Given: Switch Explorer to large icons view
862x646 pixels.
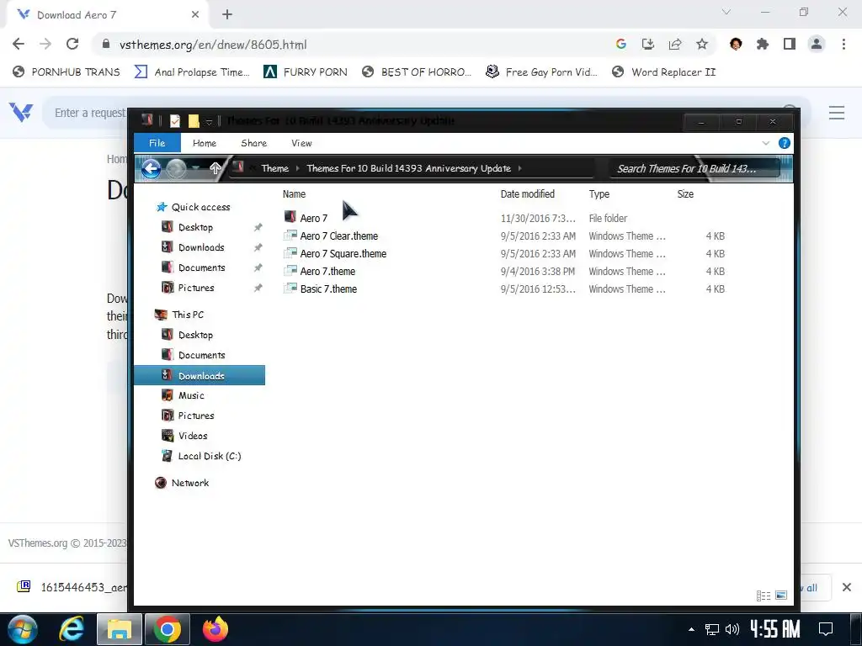Looking at the screenshot, I should pos(780,596).
